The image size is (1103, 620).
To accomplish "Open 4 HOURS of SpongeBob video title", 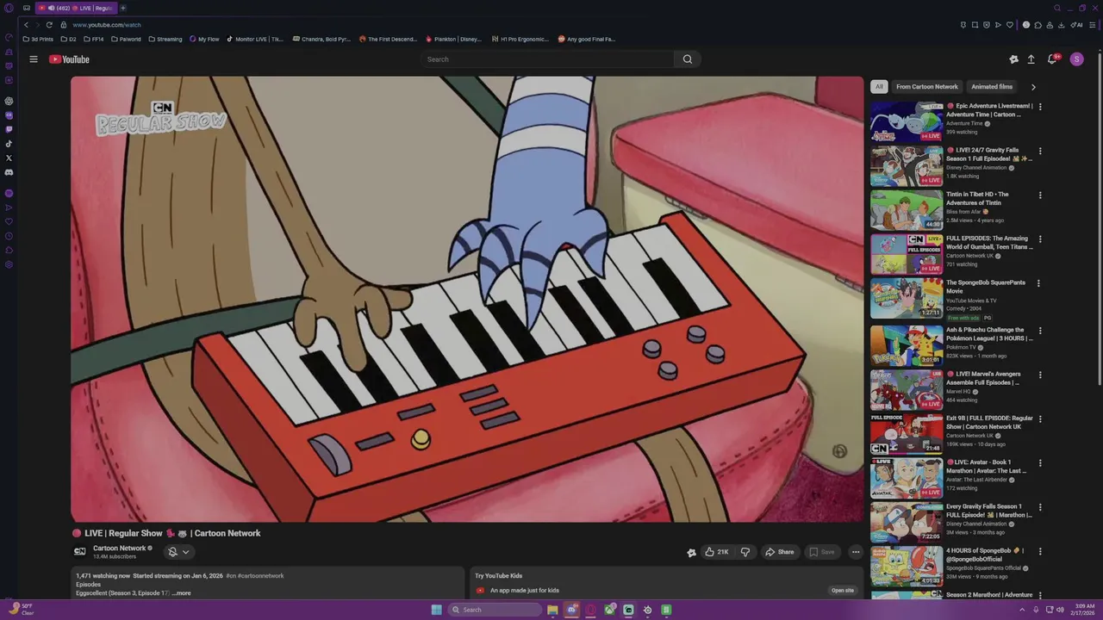I will tap(983, 555).
